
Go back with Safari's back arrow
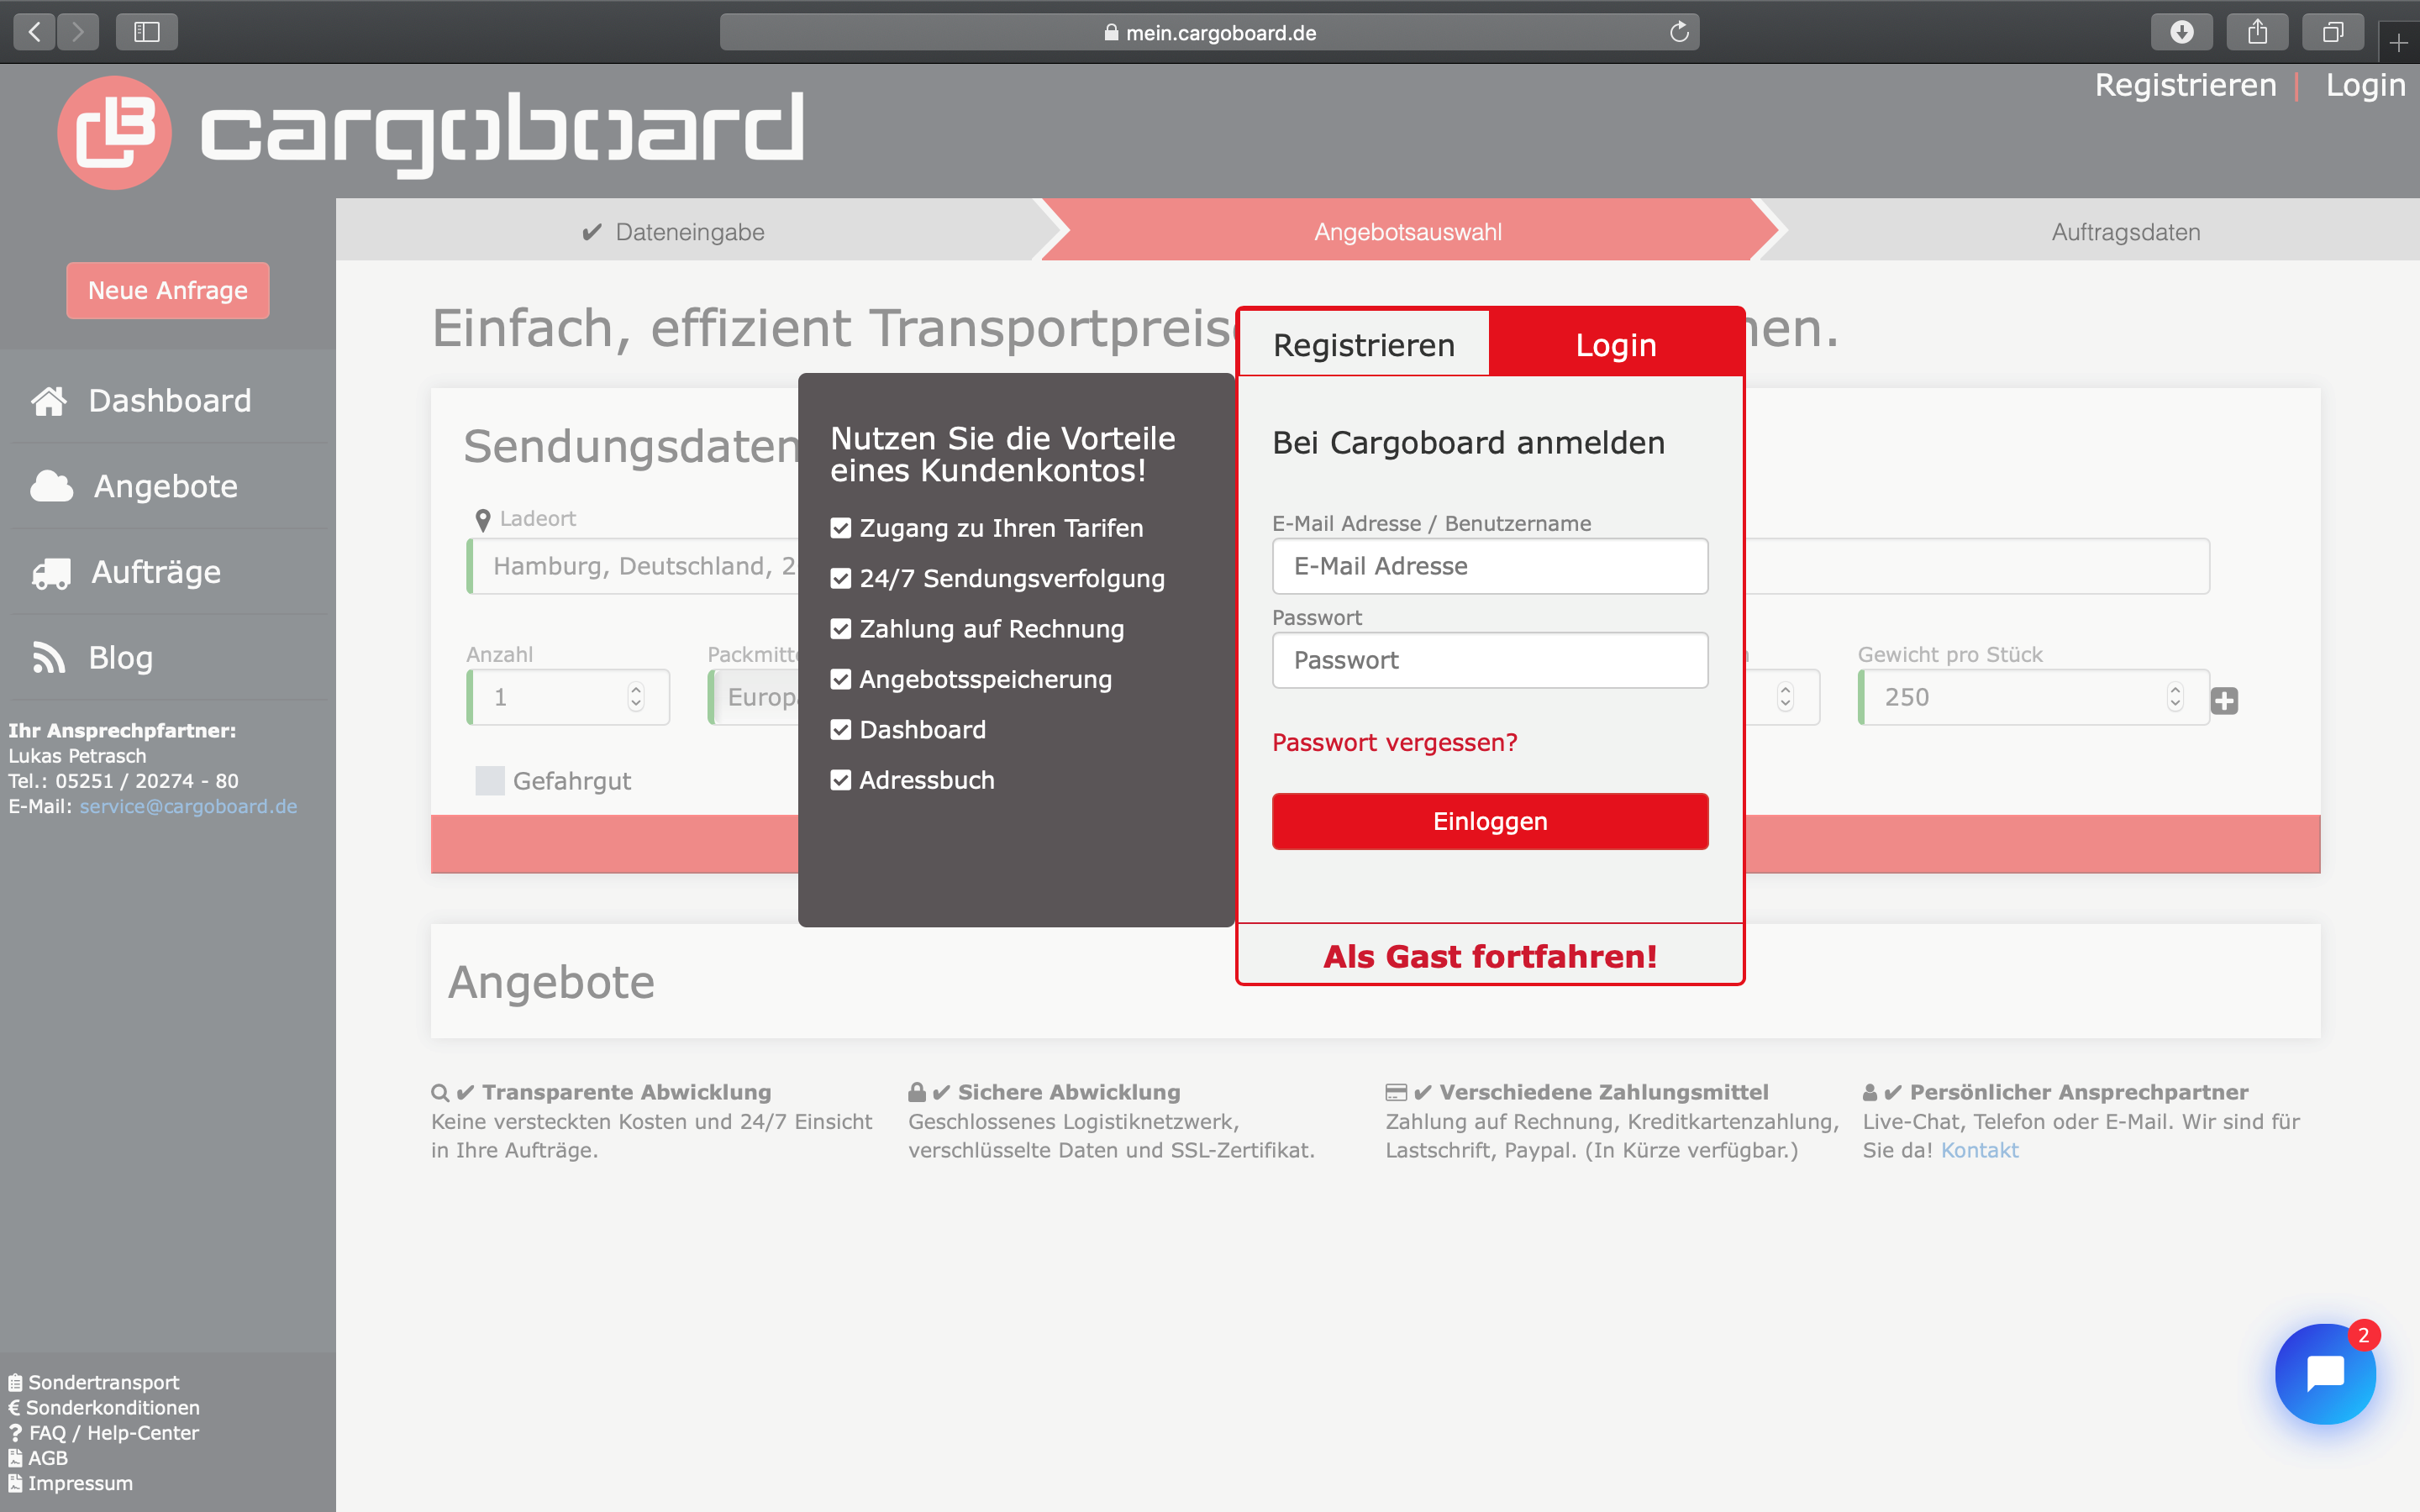point(34,32)
